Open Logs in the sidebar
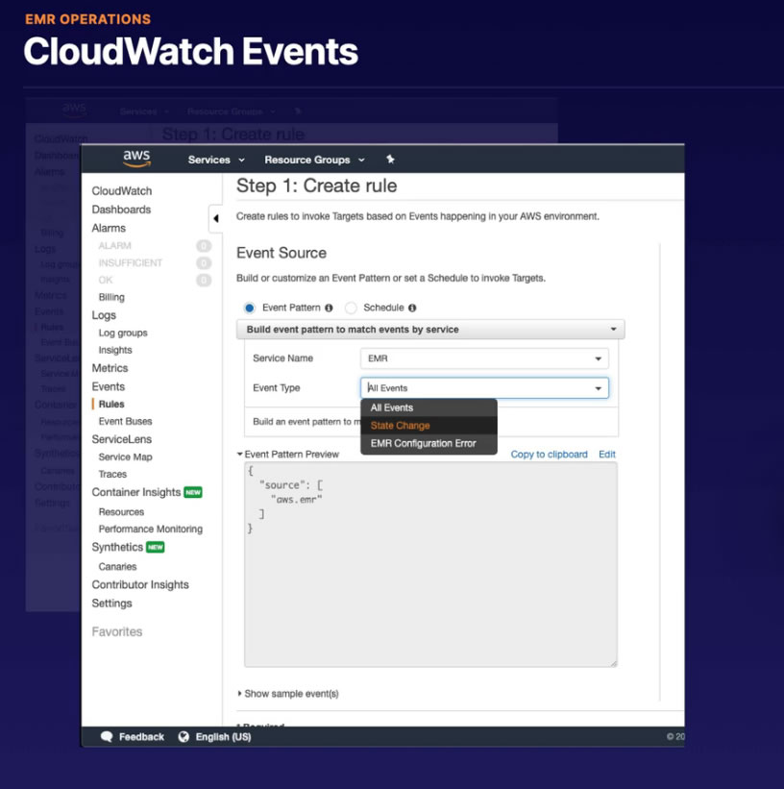Viewport: 784px width, 789px height. tap(104, 315)
